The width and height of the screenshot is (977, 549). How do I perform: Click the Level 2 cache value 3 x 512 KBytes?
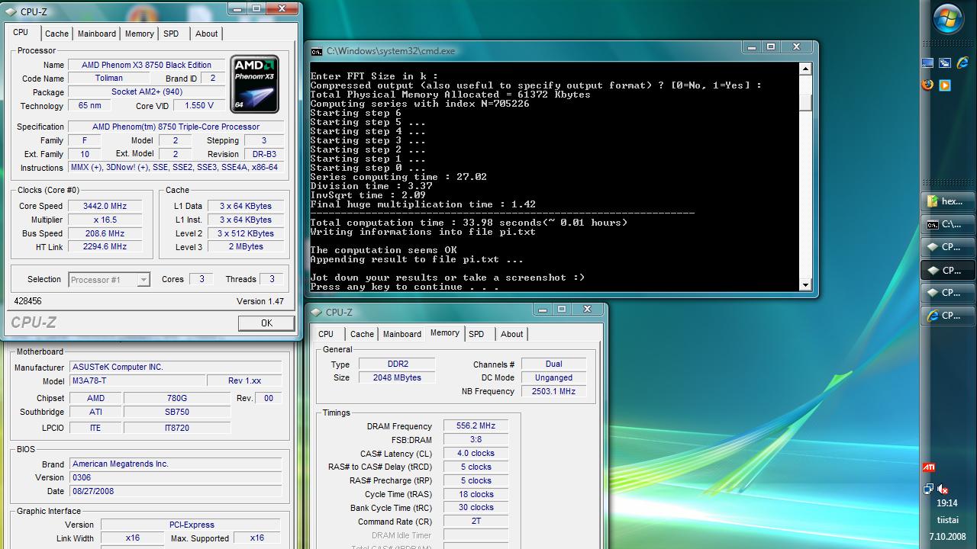tap(245, 233)
